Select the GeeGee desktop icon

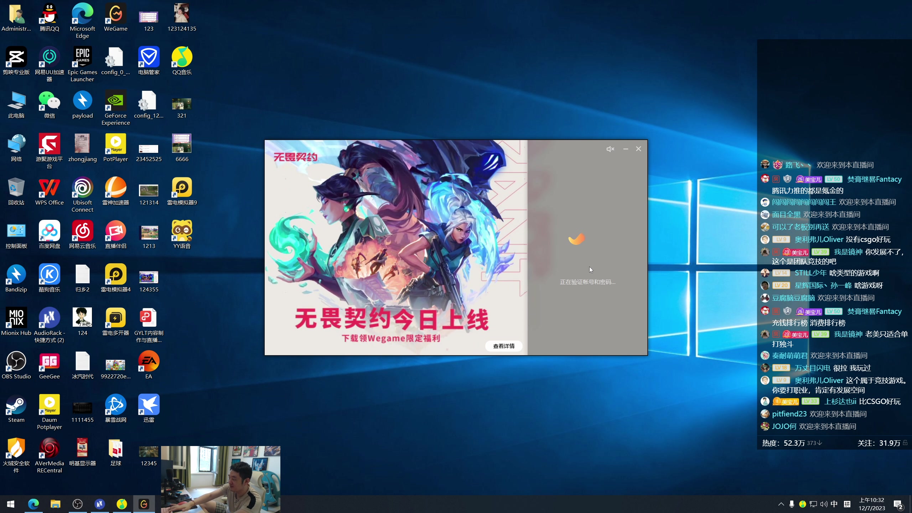click(x=50, y=365)
